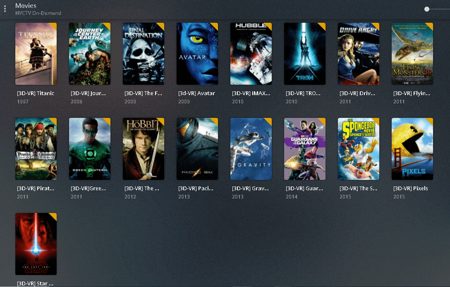Select the Drive Angry poster
The image size is (450, 287).
tap(359, 54)
